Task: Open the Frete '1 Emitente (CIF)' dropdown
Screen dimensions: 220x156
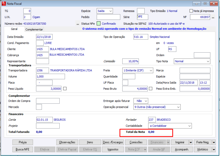Action: [x=138, y=70]
